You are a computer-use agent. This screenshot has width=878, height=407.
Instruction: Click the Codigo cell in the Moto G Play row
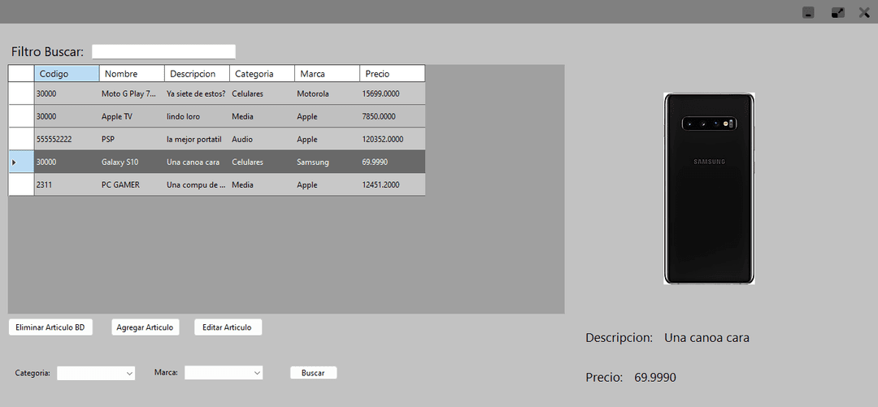67,93
